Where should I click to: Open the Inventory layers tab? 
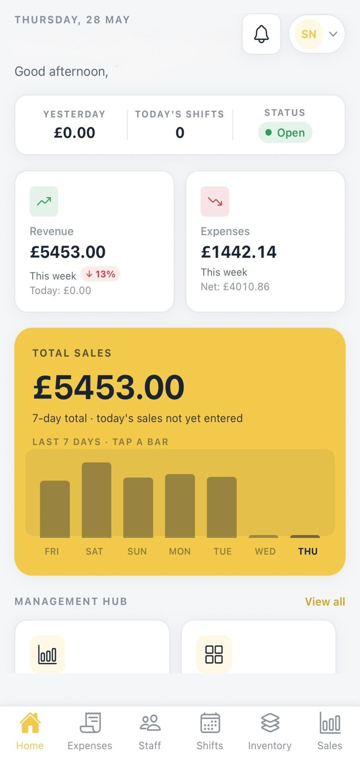(x=270, y=731)
